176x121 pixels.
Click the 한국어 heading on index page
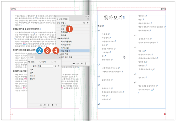click(x=100, y=26)
